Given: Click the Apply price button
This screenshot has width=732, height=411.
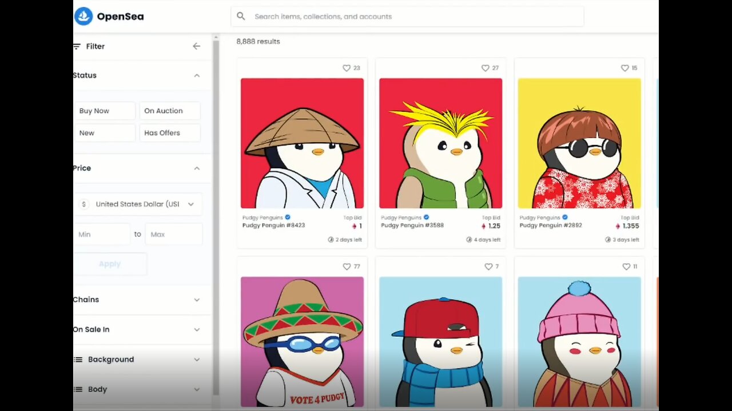Looking at the screenshot, I should [110, 264].
